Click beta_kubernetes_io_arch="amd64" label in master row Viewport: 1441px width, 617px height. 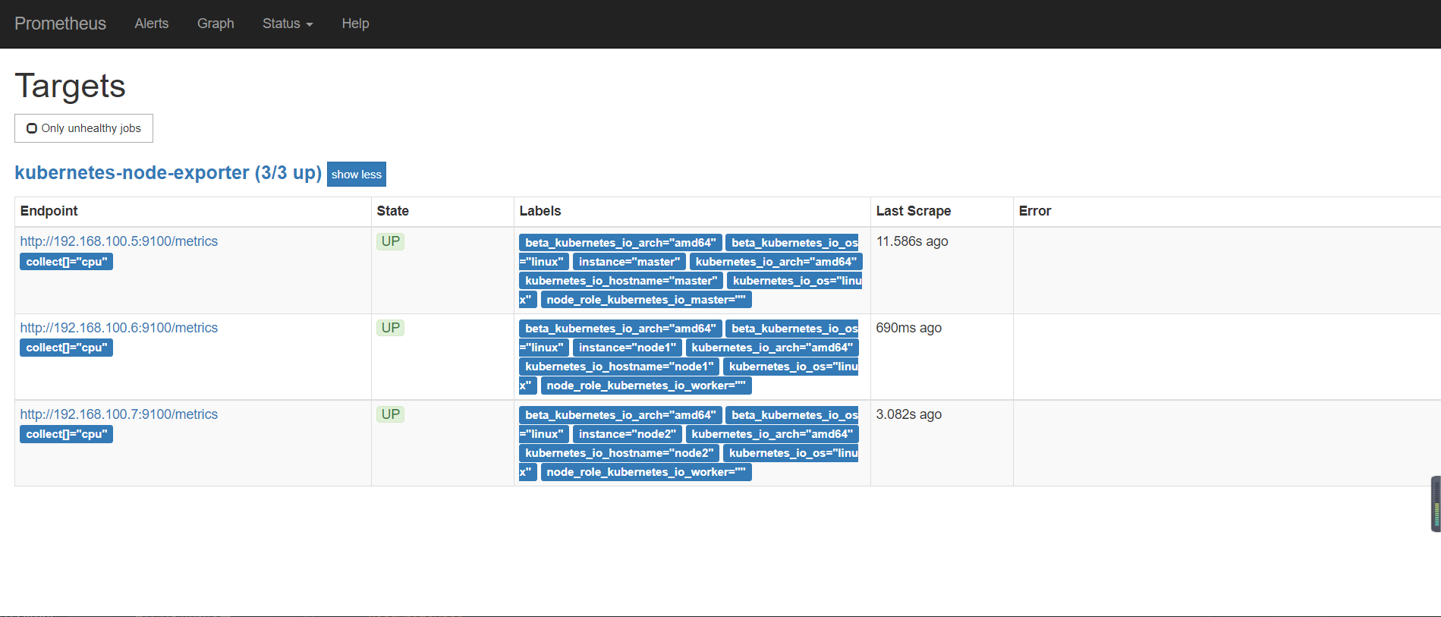click(621, 243)
